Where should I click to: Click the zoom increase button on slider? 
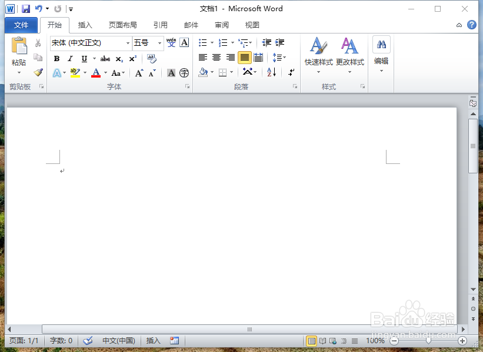pos(463,341)
